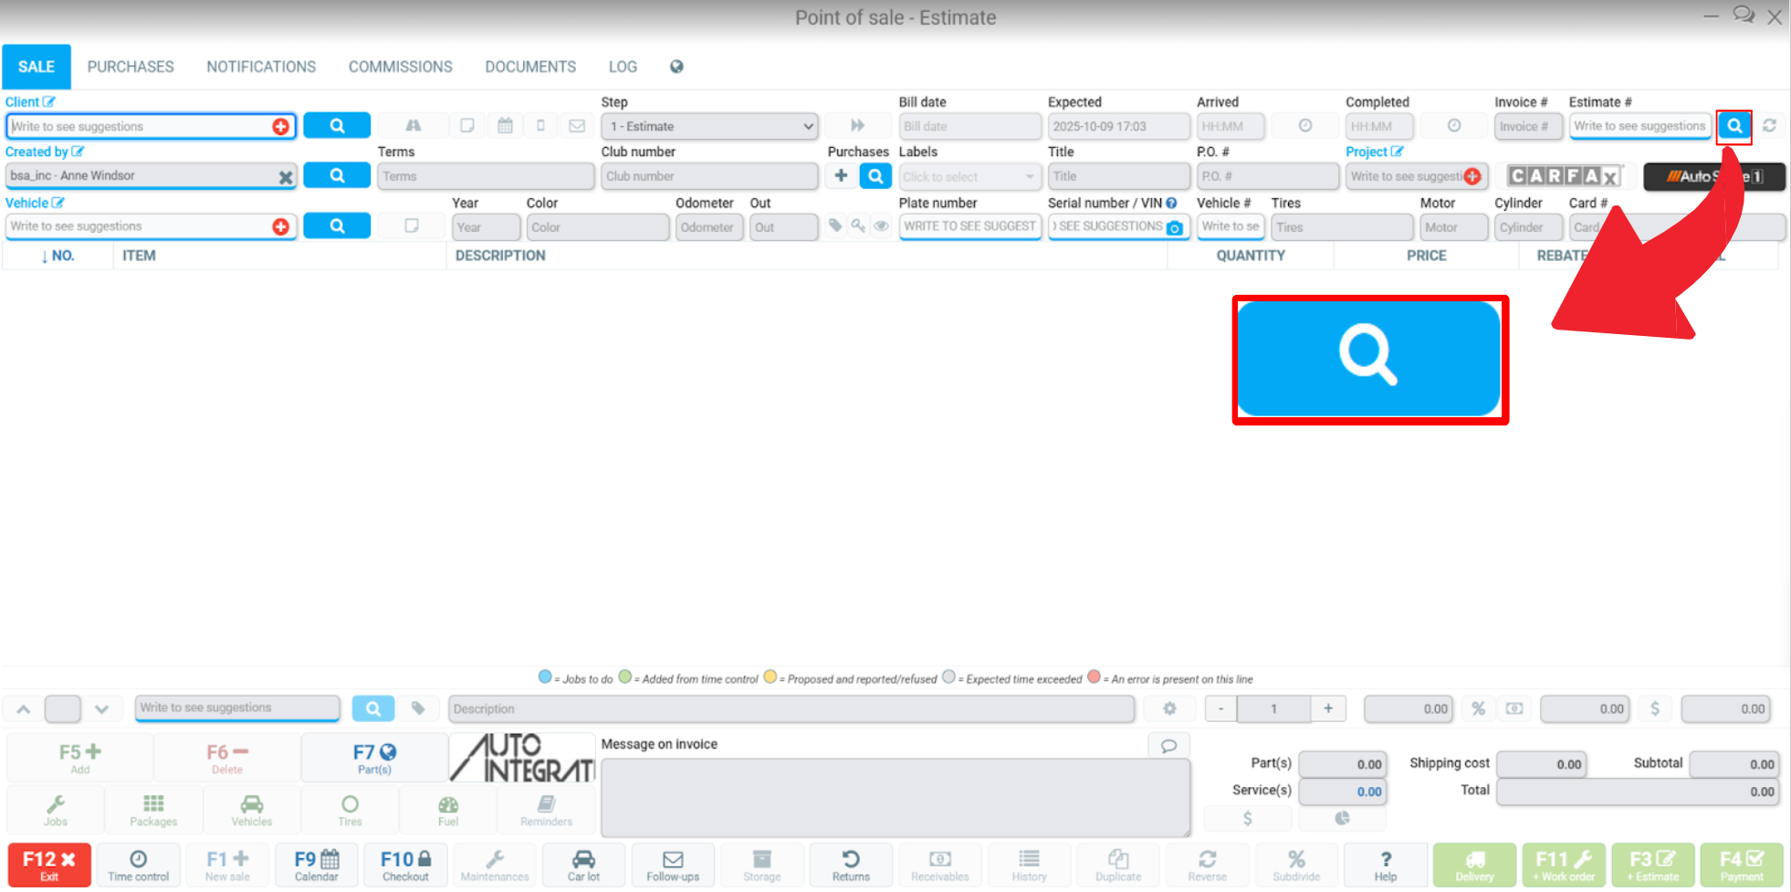This screenshot has height=892, width=1791.
Task: Toggle the eye icon near Out field
Action: (x=881, y=226)
